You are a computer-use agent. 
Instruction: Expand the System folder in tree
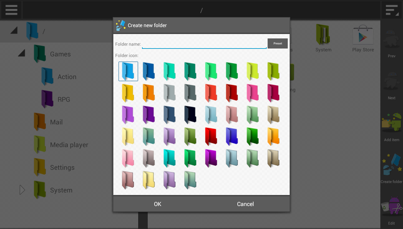point(22,190)
